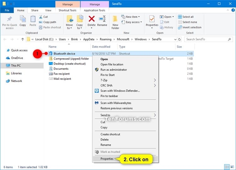
Task: Click the Refresh button
Action: [x=179, y=39]
